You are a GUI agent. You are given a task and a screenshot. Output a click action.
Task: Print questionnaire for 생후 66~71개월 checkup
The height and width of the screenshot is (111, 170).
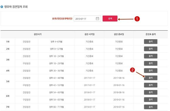pos(151,107)
